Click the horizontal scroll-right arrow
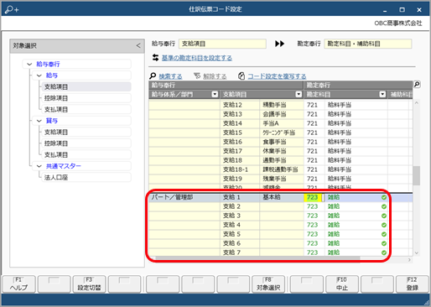Viewport: 431px width, 307px height. [409, 260]
